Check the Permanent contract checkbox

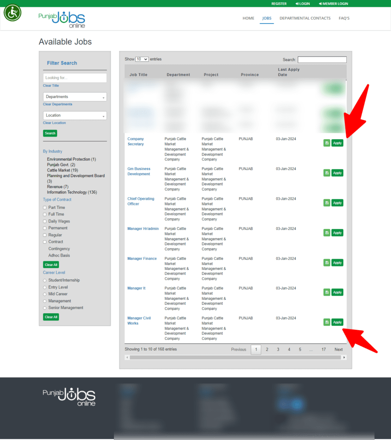coord(45,228)
